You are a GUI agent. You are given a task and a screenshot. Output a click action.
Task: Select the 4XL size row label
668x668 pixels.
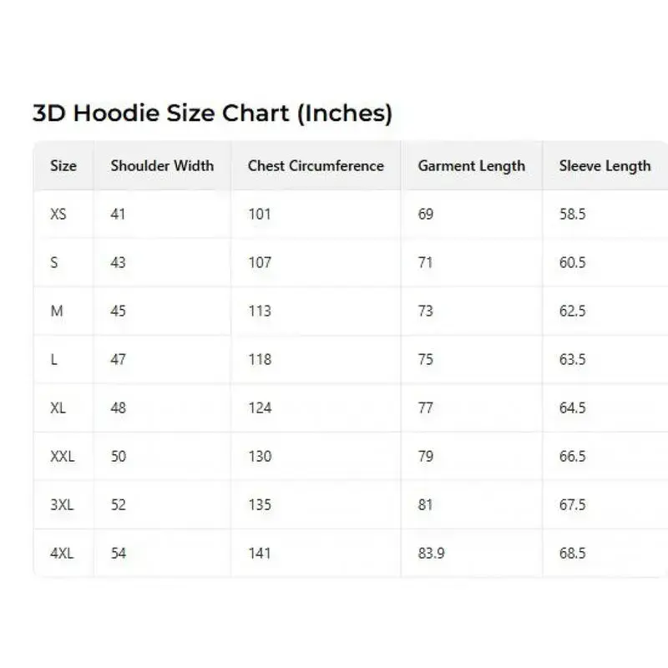[x=63, y=553]
